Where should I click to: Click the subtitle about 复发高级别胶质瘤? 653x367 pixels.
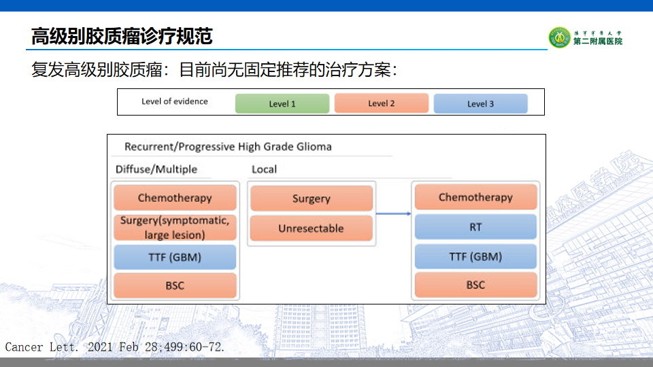point(214,69)
